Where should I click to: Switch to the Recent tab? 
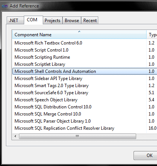90,20
